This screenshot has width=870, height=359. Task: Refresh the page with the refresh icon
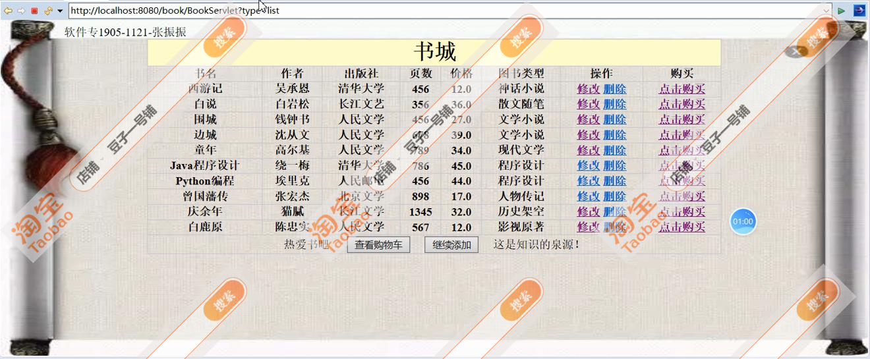click(48, 11)
